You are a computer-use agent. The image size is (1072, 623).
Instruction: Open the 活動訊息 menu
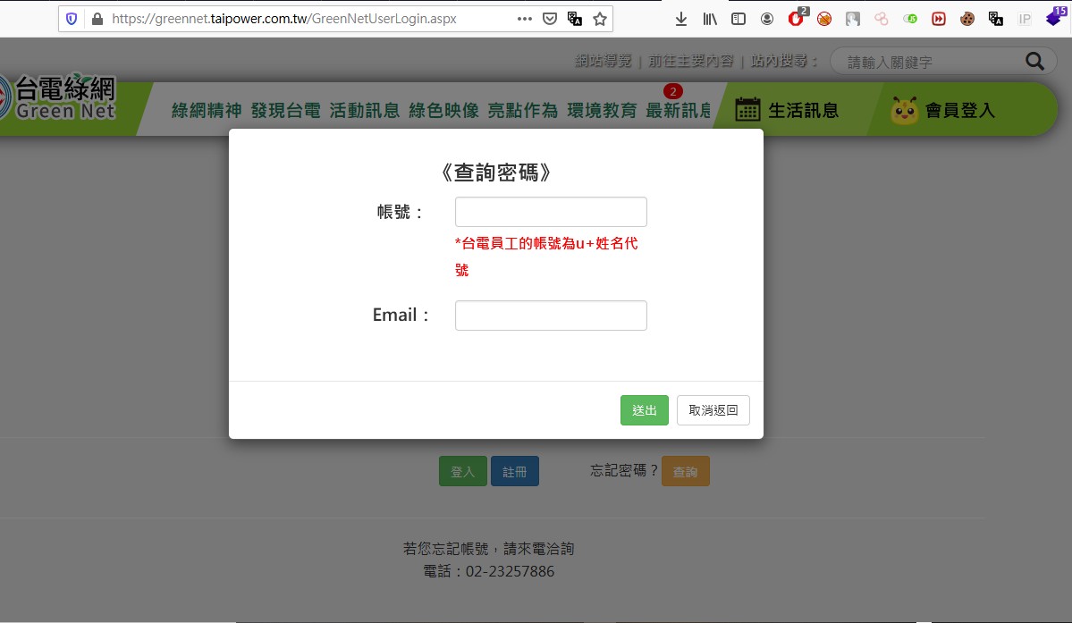click(x=365, y=110)
